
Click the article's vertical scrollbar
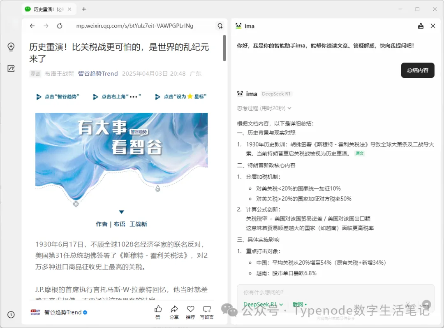tap(224, 48)
